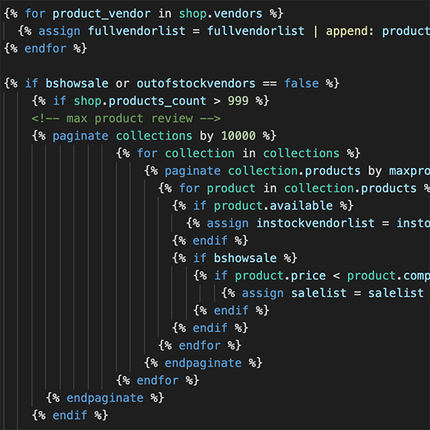The width and height of the screenshot is (430, 430).
Task: Click the 'append:' filter keyword
Action: point(350,31)
